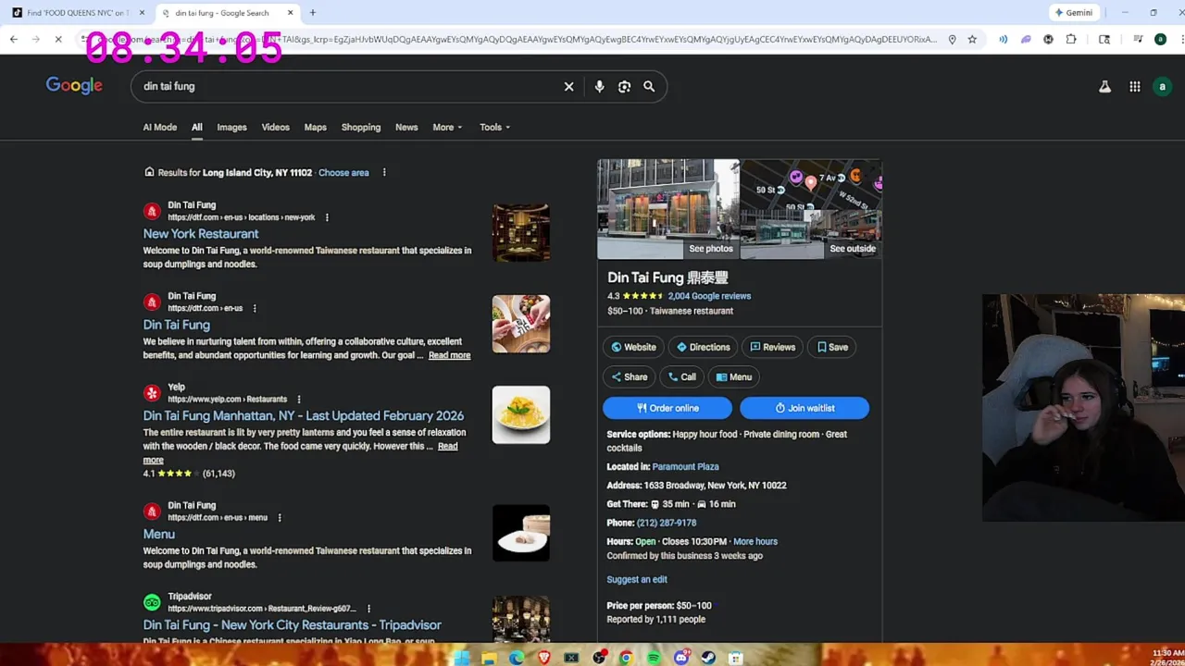Open the Extensions puzzle icon
The height and width of the screenshot is (666, 1185).
point(1071,39)
